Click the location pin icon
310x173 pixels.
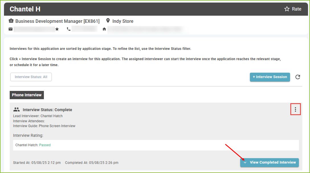[x=108, y=21]
